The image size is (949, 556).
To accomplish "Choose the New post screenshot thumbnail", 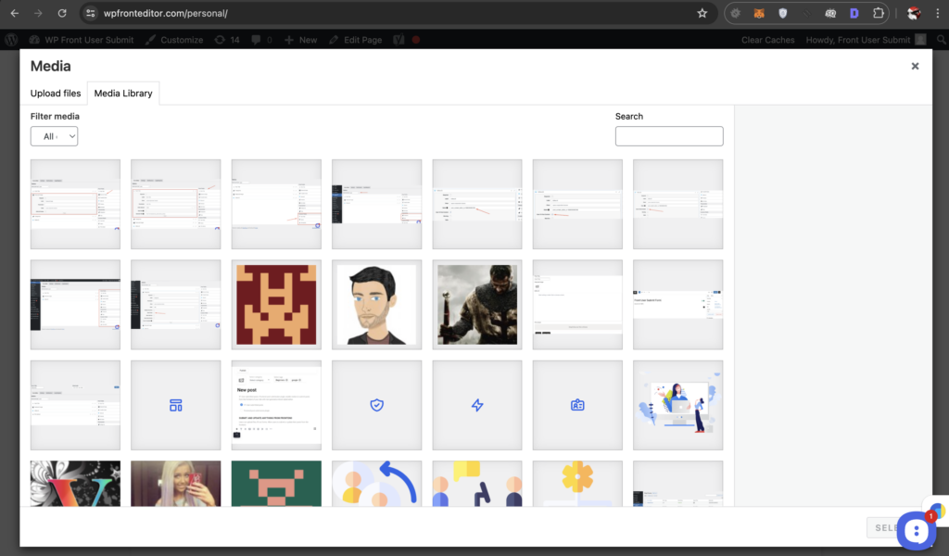I will pos(276,405).
